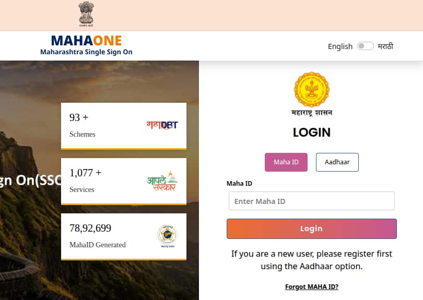423x300 pixels.
Task: Click the gradient Login button
Action: [x=312, y=229]
